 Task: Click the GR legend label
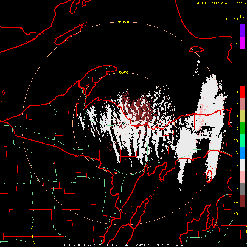pyautogui.click(x=235, y=104)
